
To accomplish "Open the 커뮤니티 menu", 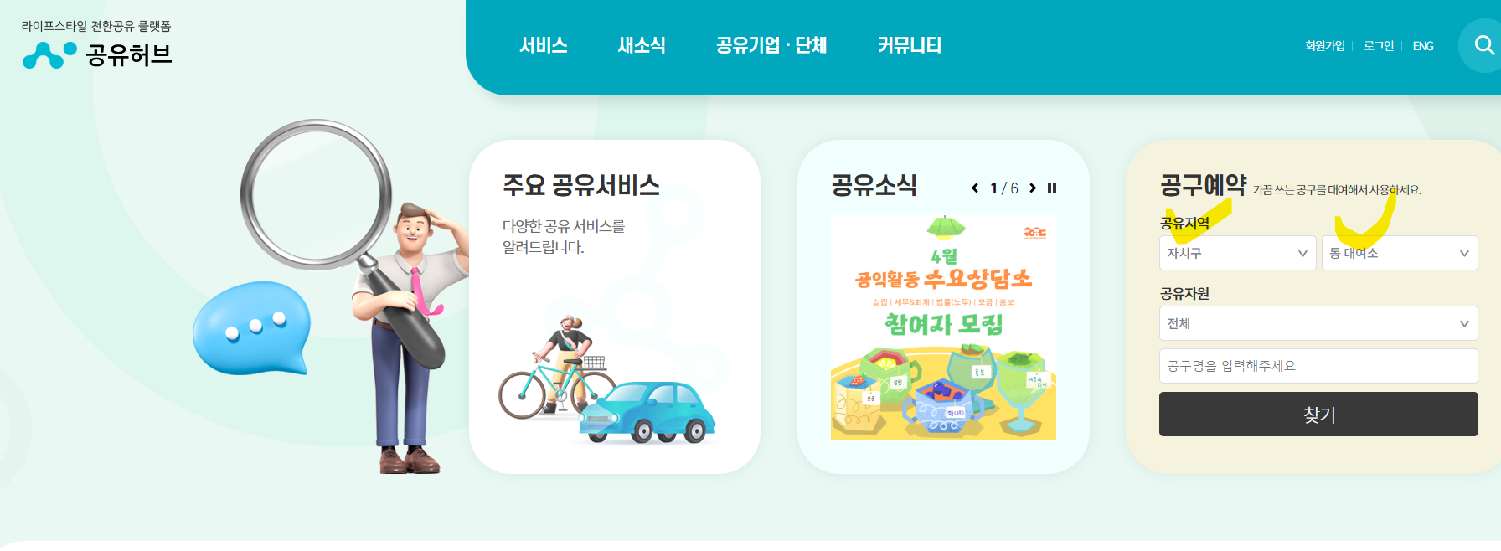I will [910, 45].
